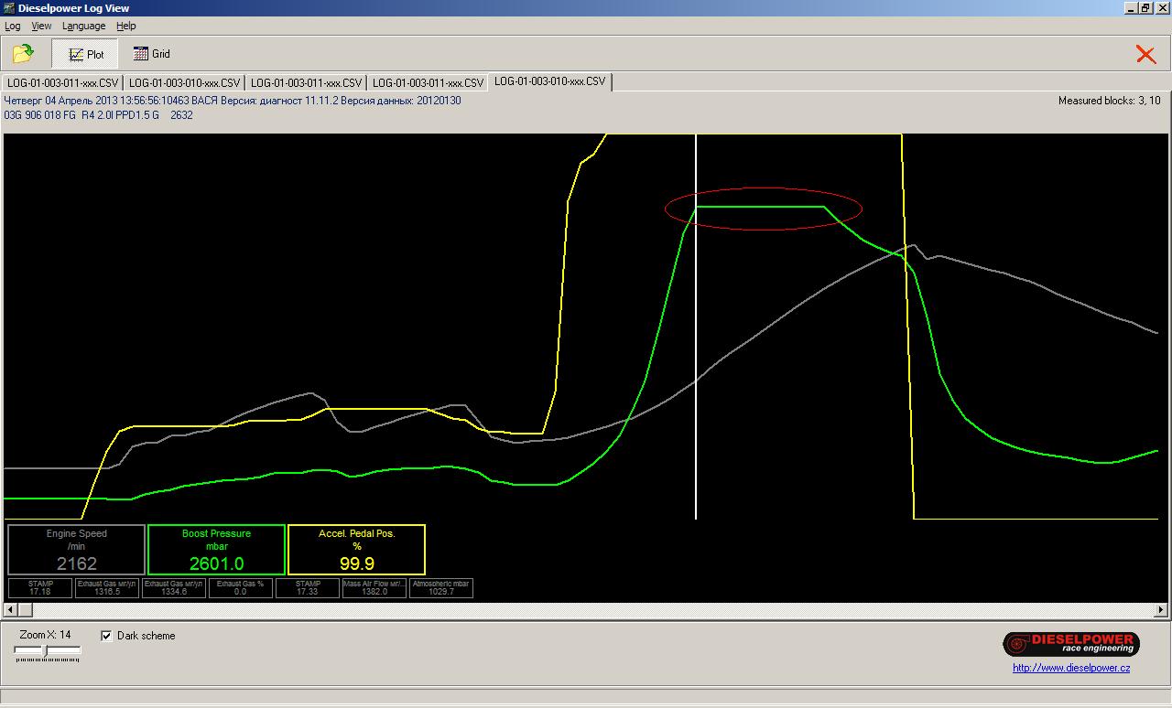The width and height of the screenshot is (1172, 708).
Task: Open a log file with folder icon
Action: click(x=23, y=54)
